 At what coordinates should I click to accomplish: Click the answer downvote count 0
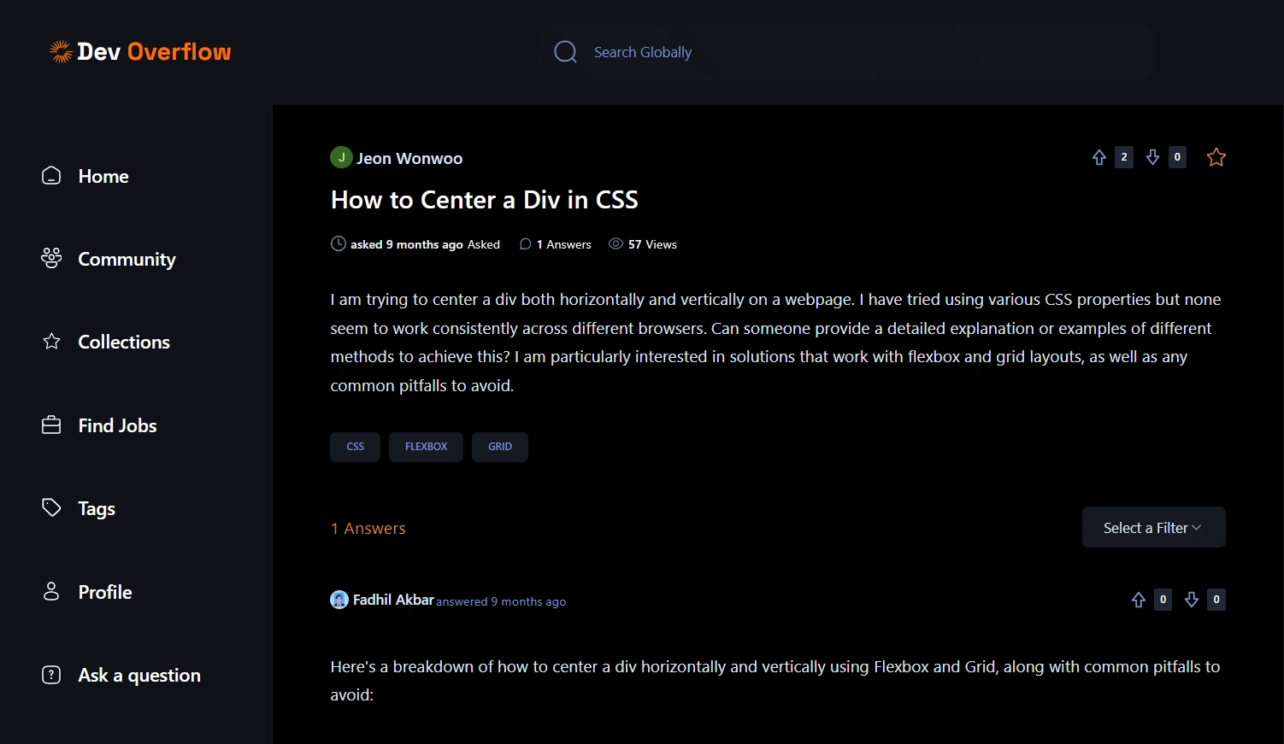pyautogui.click(x=1216, y=600)
